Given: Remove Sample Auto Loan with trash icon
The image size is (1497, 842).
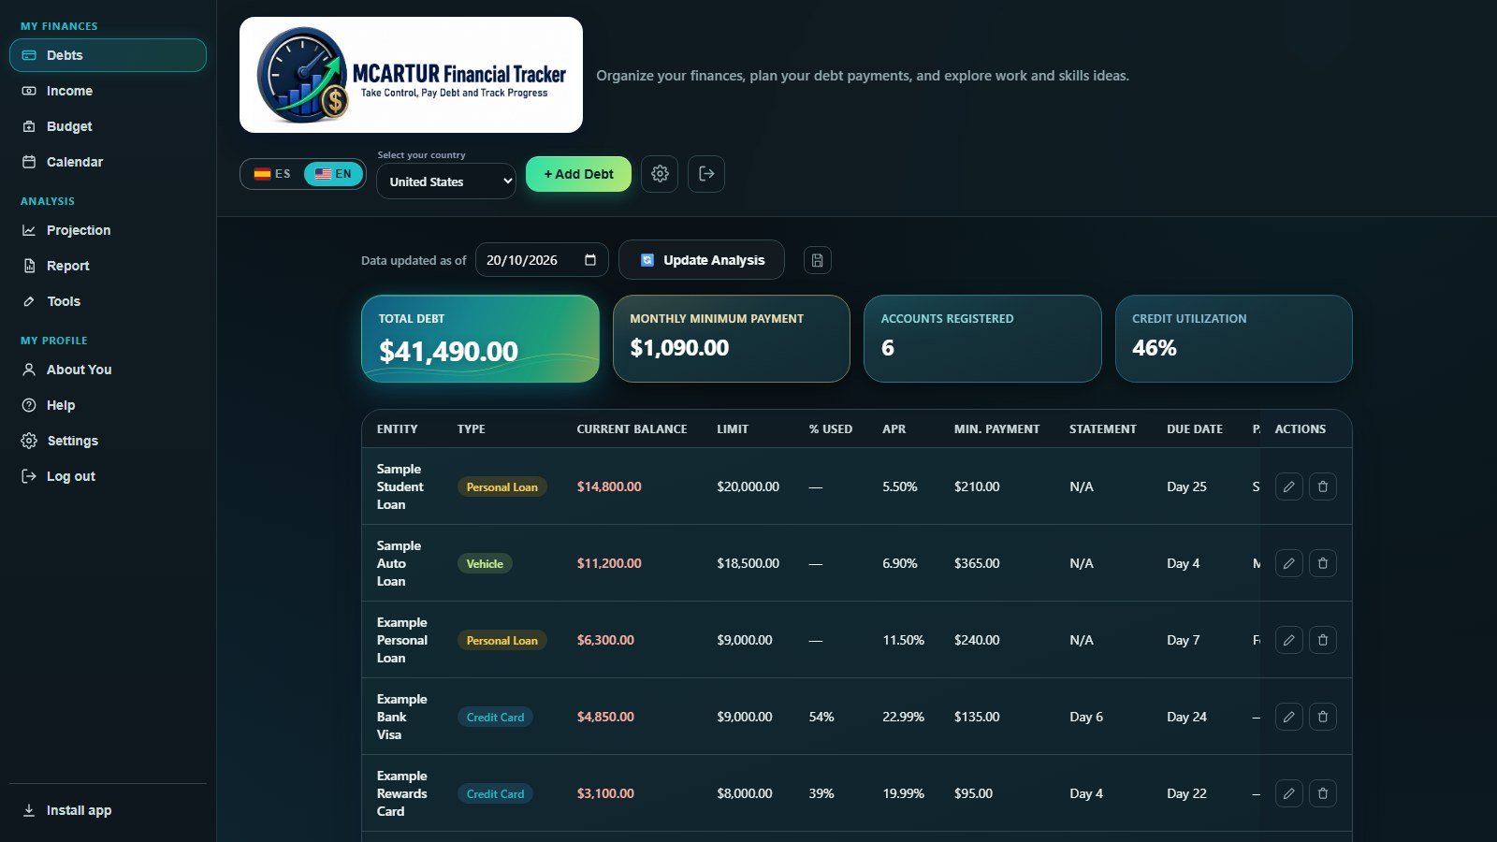Looking at the screenshot, I should [1322, 563].
